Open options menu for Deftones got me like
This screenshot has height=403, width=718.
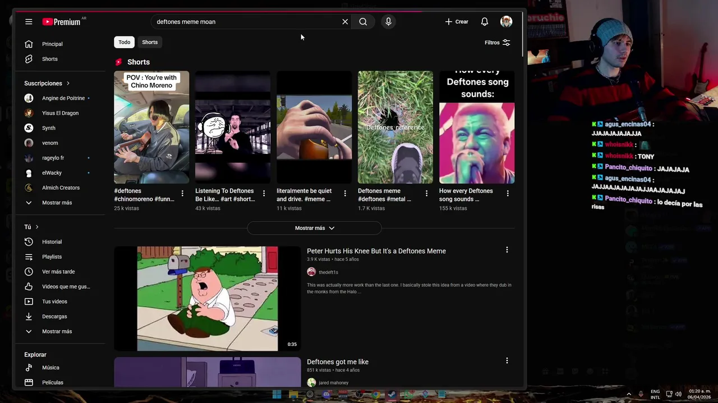[507, 361]
